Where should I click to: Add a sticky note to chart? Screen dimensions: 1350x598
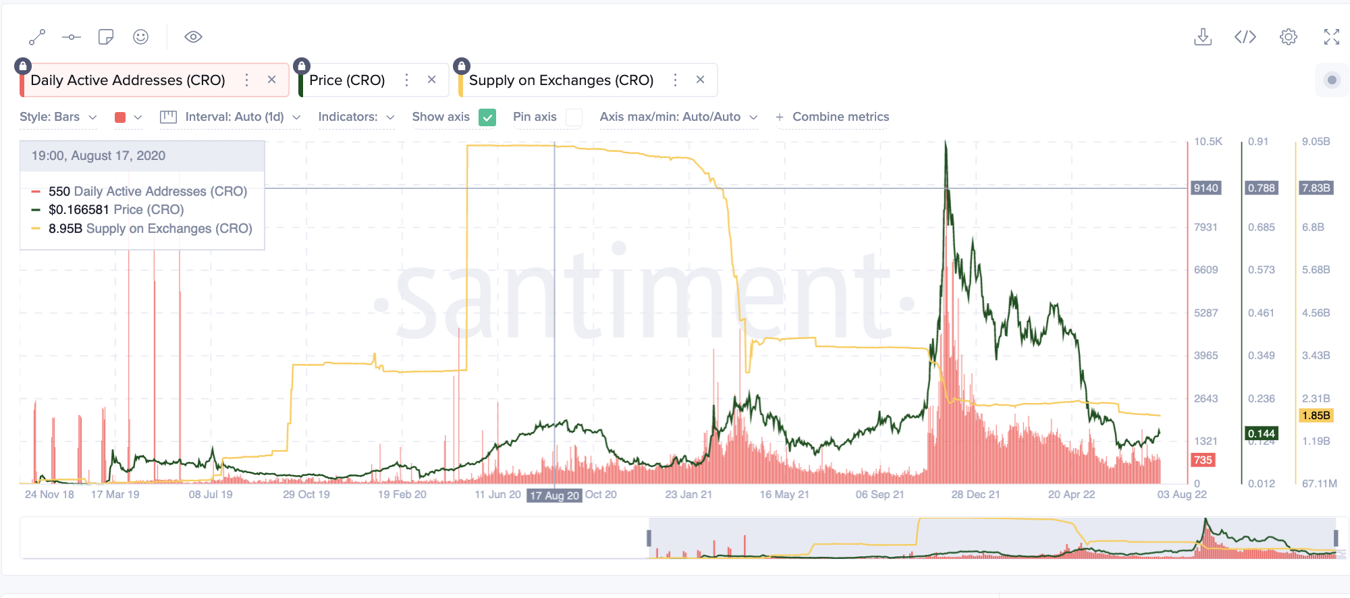[x=106, y=37]
